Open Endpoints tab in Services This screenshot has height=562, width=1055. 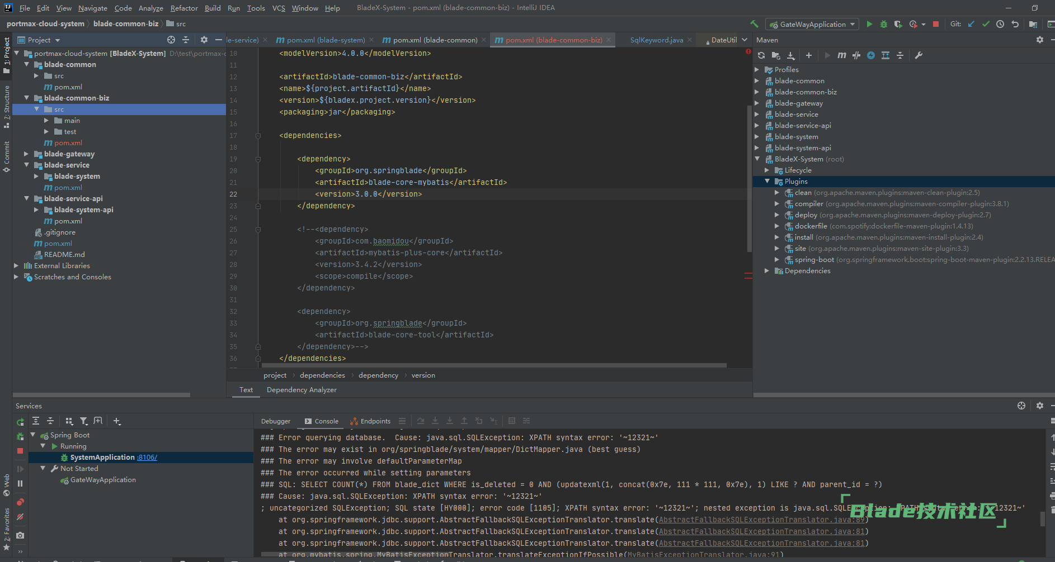[x=370, y=421]
